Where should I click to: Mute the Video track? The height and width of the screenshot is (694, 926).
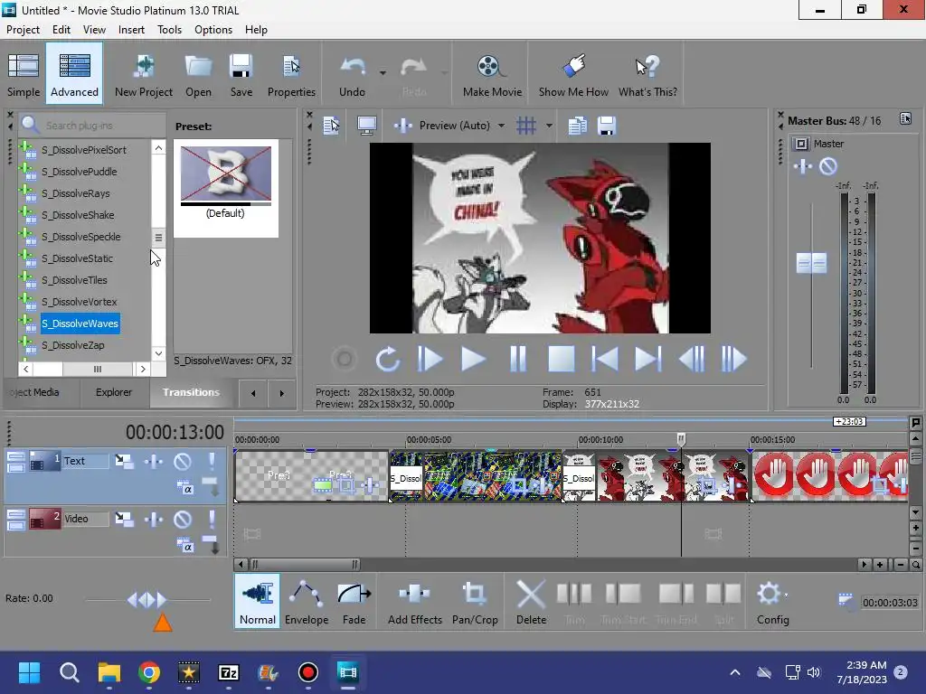(x=183, y=519)
